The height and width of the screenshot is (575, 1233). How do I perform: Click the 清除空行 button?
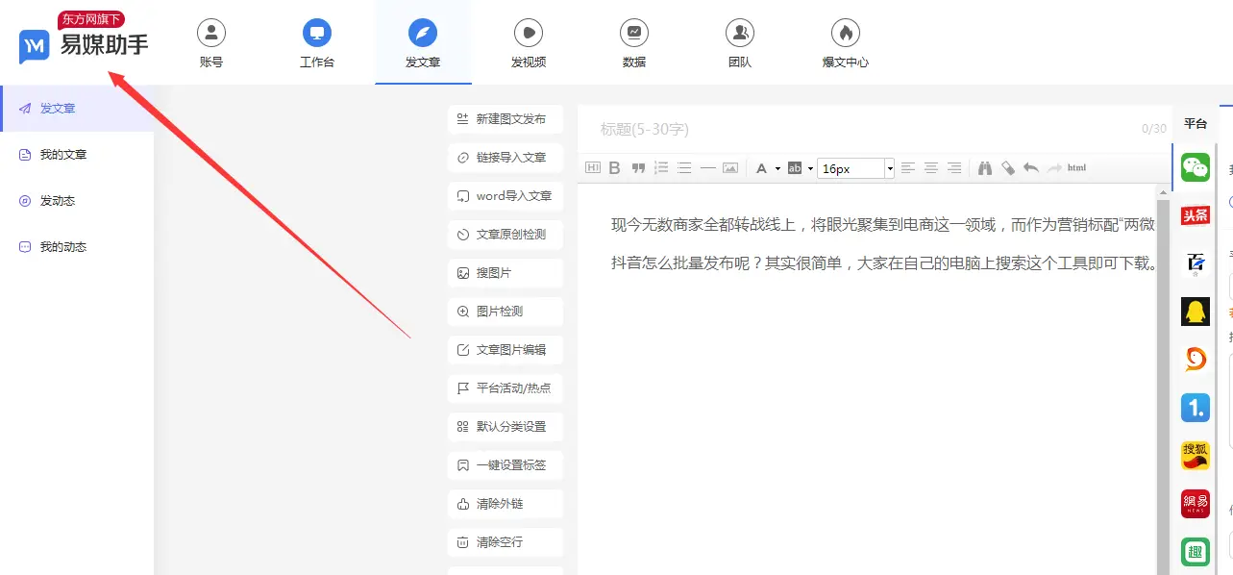[x=506, y=542]
